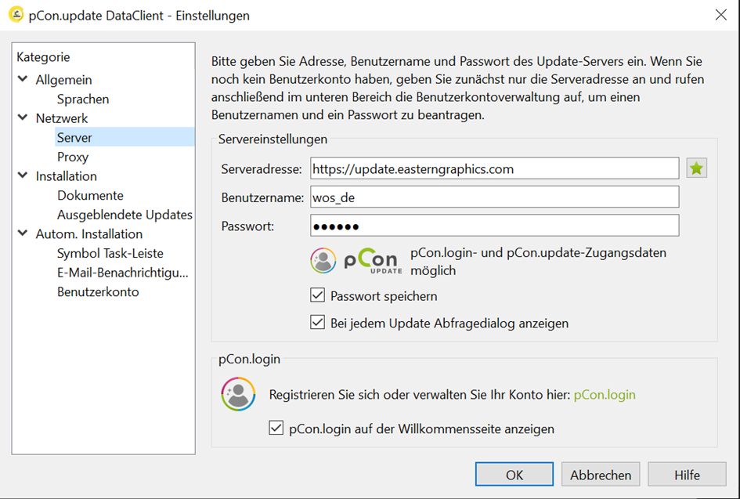Select Sprachen in the category tree

(83, 99)
